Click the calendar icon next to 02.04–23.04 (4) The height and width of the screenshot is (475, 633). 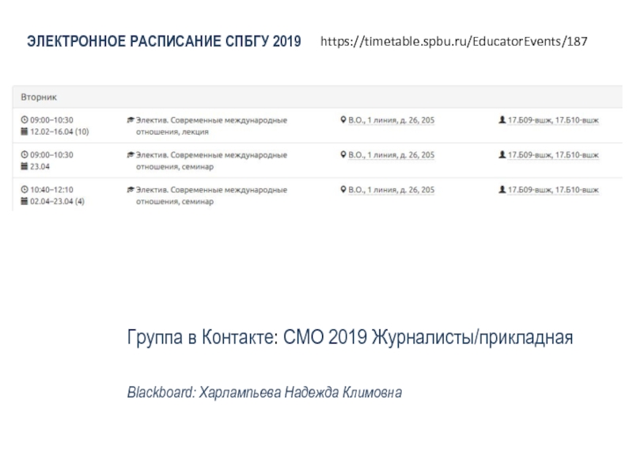25,201
